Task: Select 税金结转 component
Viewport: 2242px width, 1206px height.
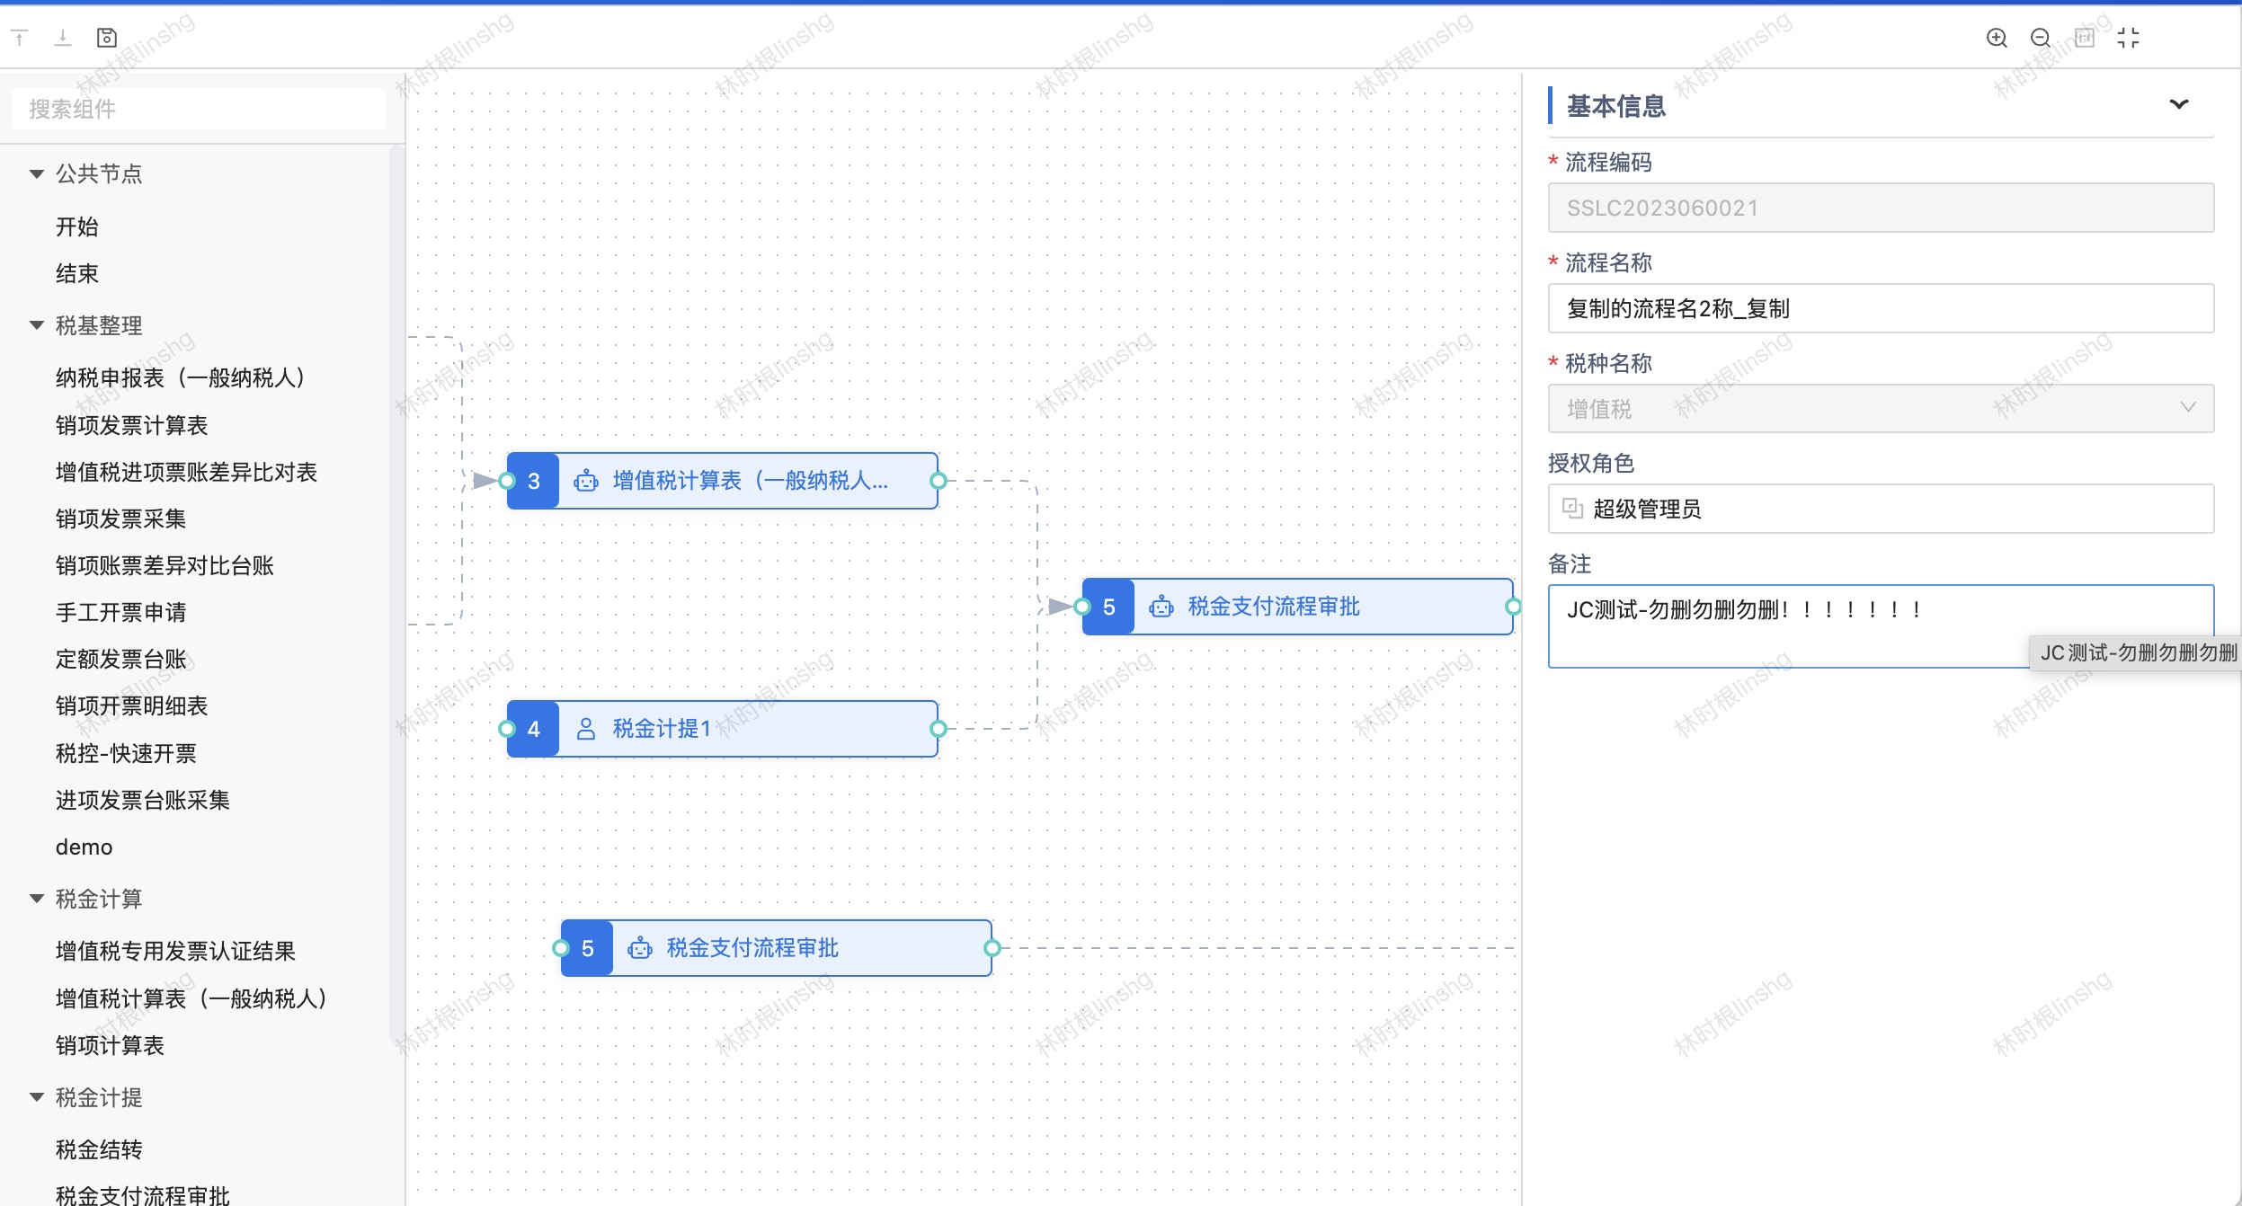Action: [99, 1149]
